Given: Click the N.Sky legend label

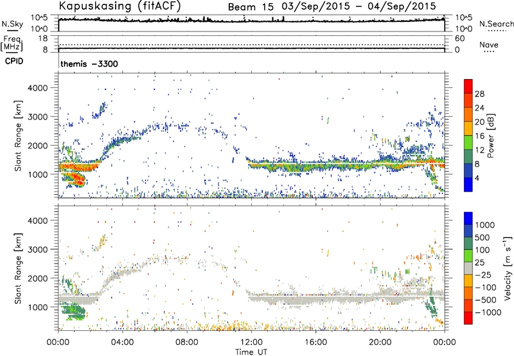Looking at the screenshot, I should [12, 24].
